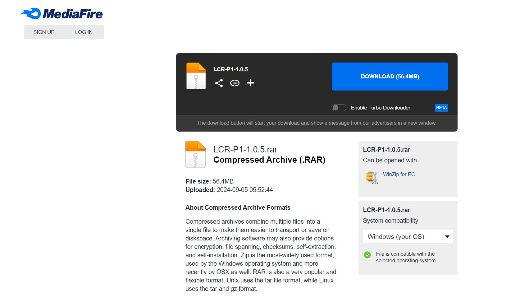
Task: Click the plus icon to save file
Action: click(250, 83)
